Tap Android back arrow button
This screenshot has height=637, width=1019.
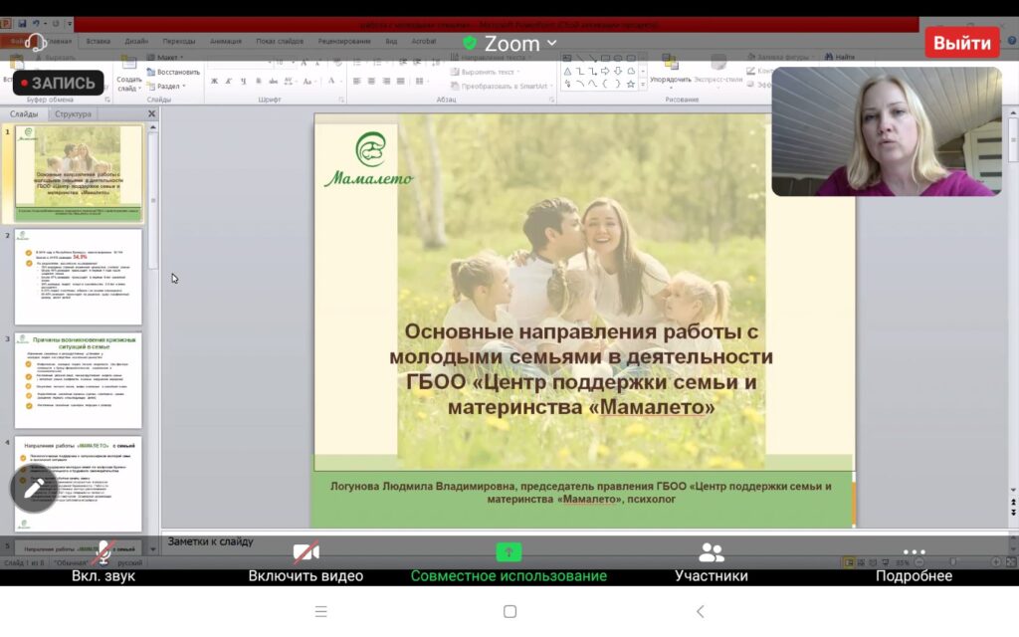[700, 612]
